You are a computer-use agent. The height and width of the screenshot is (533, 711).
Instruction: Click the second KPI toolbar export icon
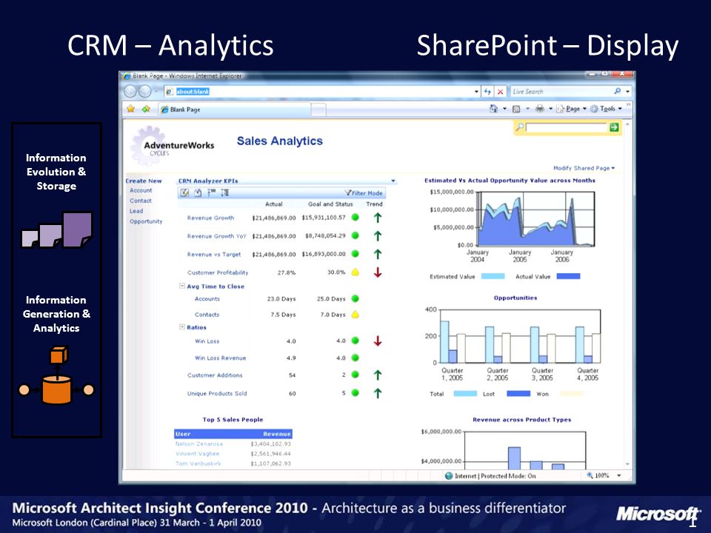[198, 192]
